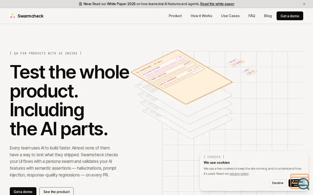Click the '[ COOKIES ]' label
This screenshot has width=313, height=195.
(x=214, y=157)
